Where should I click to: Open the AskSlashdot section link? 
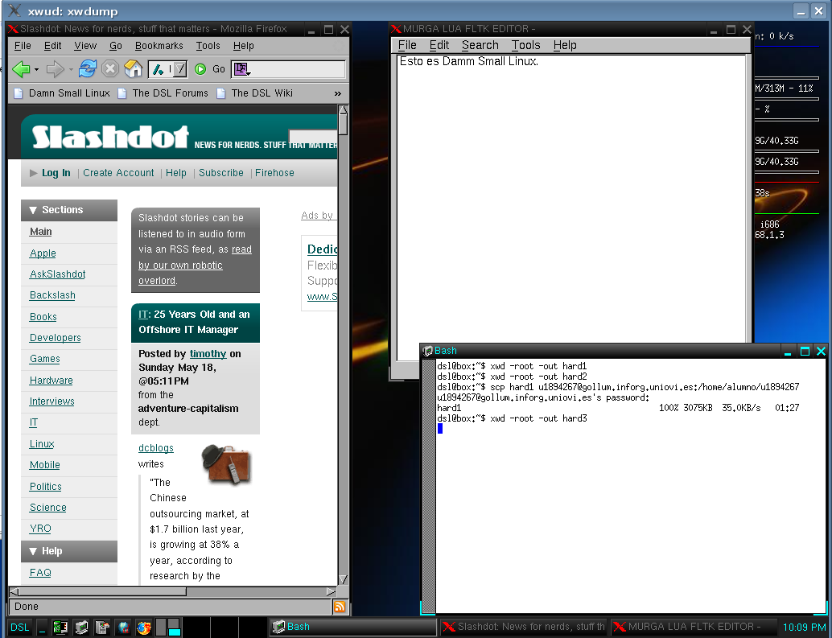click(x=57, y=274)
